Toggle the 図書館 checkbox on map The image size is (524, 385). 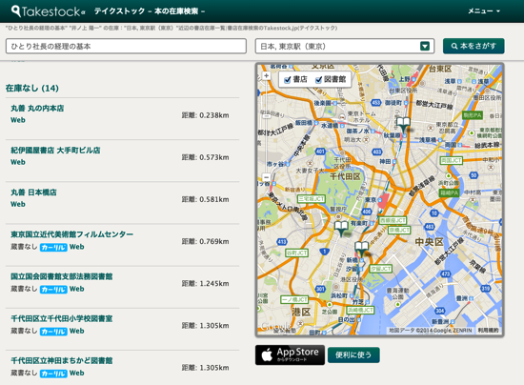tap(318, 79)
